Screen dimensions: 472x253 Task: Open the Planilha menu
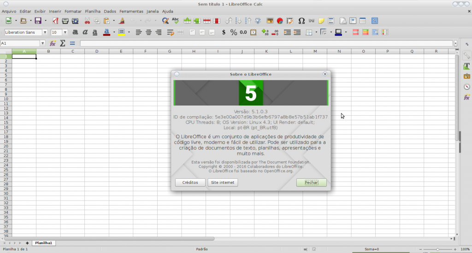coord(92,12)
